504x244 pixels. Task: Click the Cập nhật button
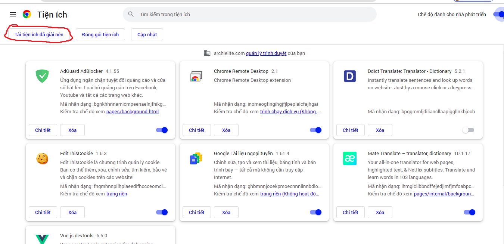[x=147, y=34]
